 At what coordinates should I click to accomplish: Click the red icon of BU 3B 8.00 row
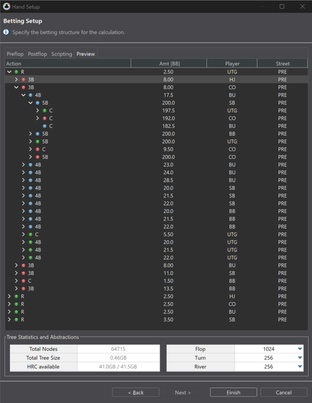click(23, 265)
